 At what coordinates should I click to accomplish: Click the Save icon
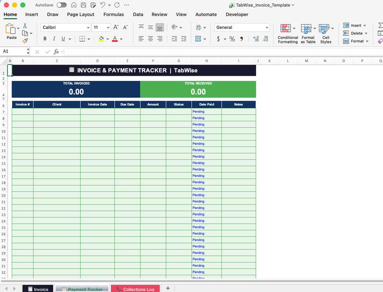(83, 5)
